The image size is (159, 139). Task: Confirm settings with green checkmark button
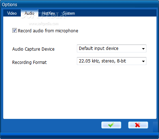[111, 125]
